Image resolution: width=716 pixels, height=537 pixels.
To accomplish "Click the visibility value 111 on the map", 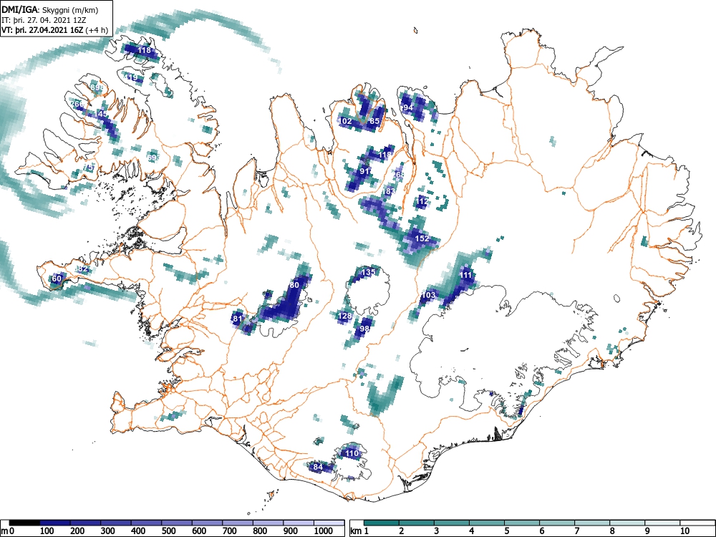I will pos(466,275).
